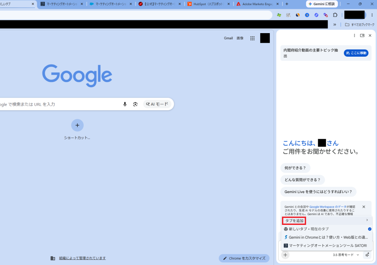This screenshot has width=377, height=265.
Task: Open the Chrome Extensions puzzle icon
Action: click(x=335, y=15)
